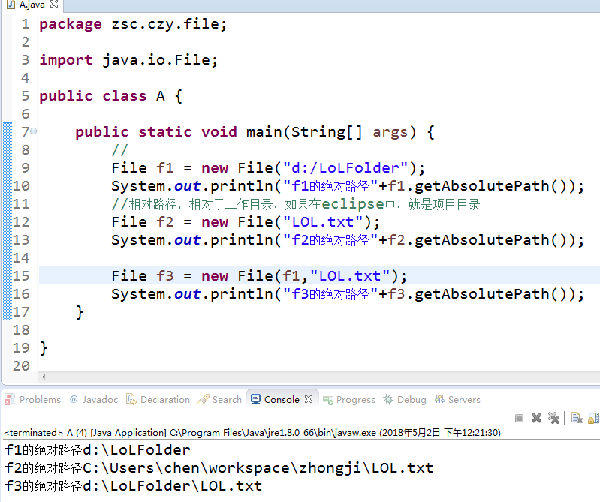Collapse the main method fold marker on line 7
The width and height of the screenshot is (600, 502).
click(34, 131)
